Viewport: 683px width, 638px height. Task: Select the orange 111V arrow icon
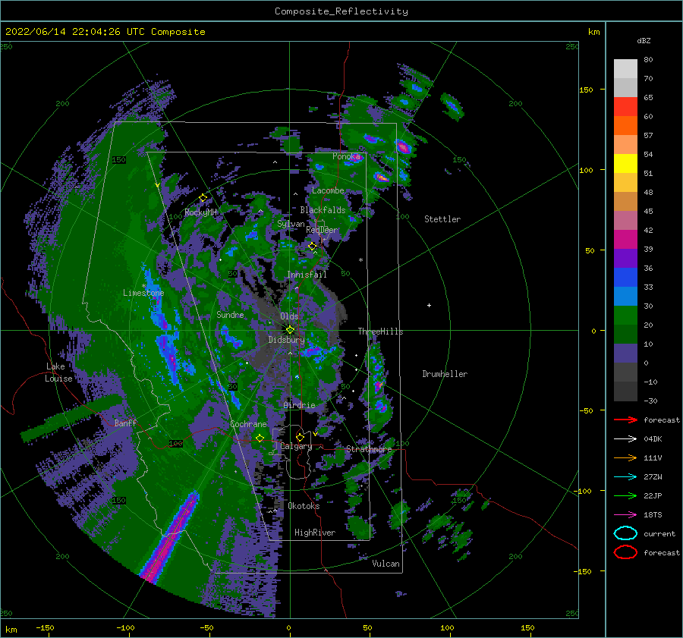[x=625, y=457]
